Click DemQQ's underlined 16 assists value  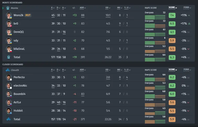click(x=64, y=32)
